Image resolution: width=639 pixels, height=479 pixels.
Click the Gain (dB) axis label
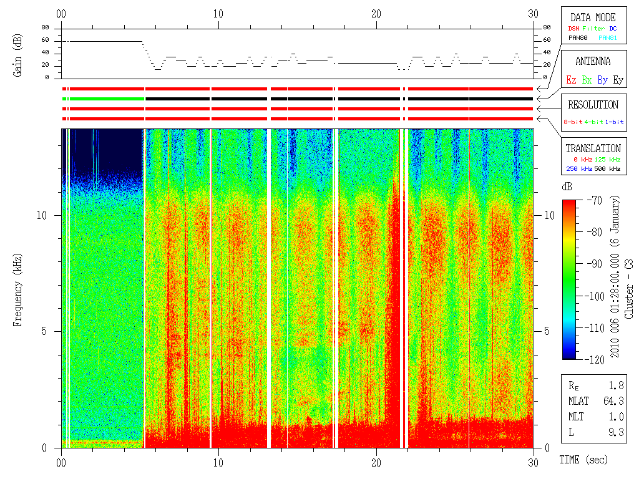pos(17,56)
